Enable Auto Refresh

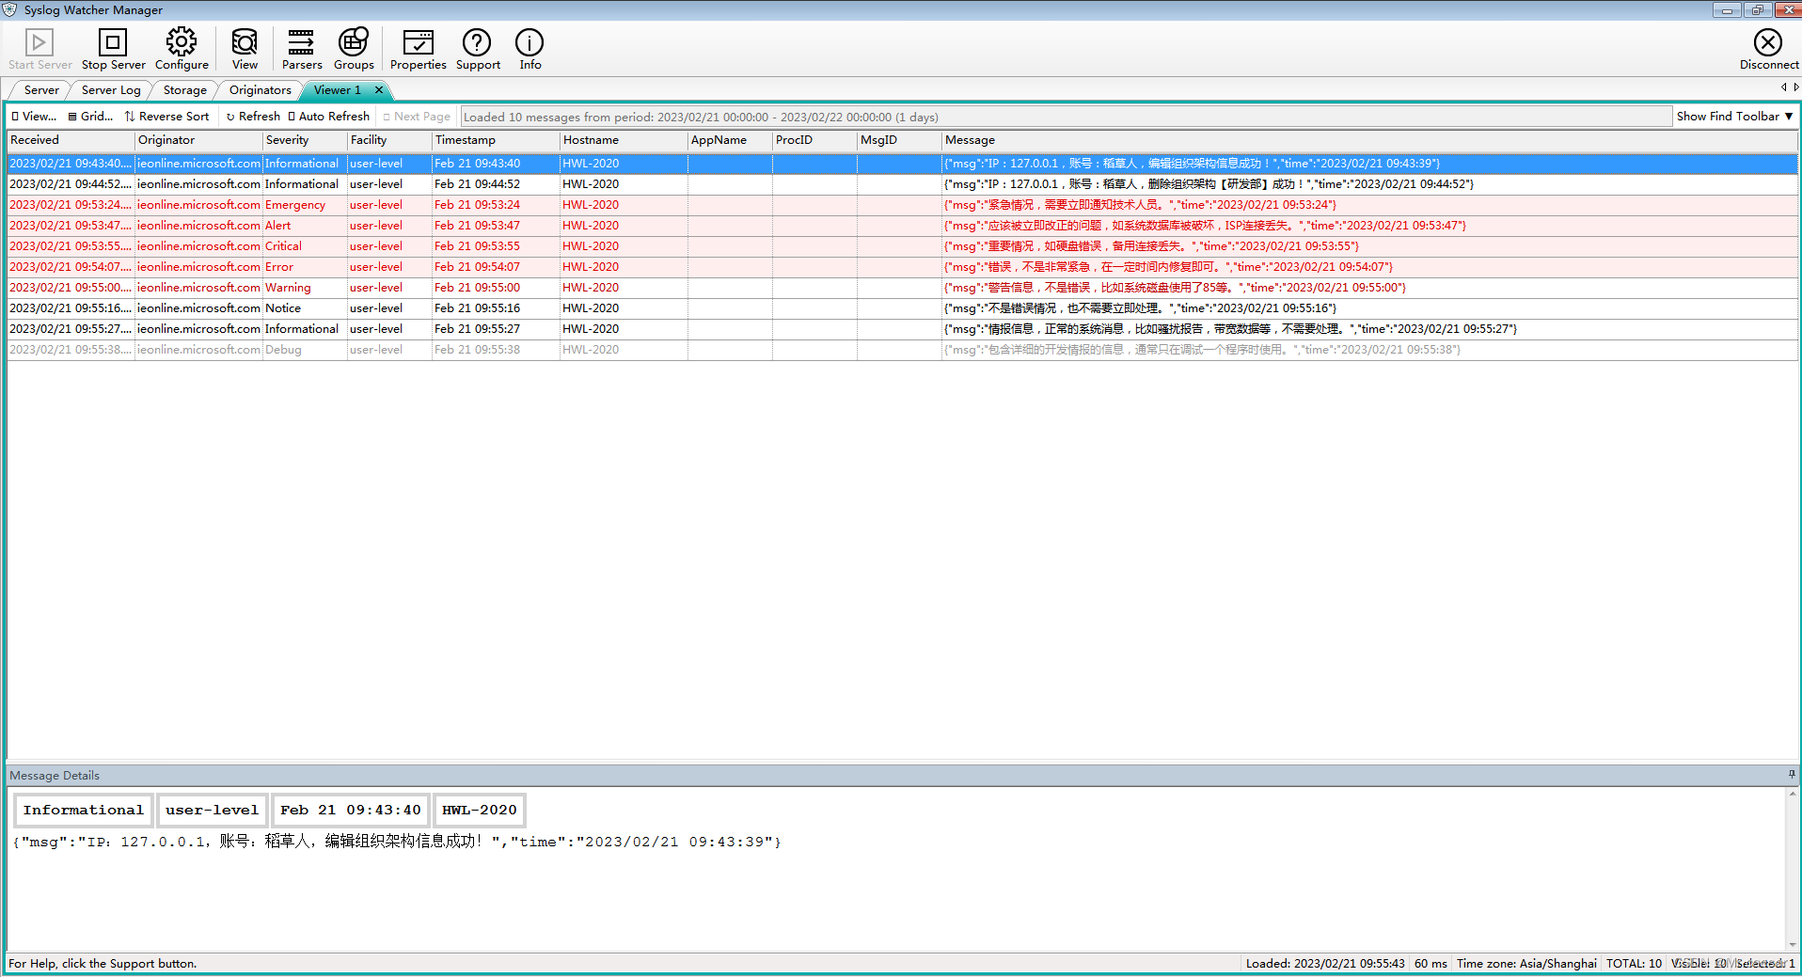click(328, 116)
